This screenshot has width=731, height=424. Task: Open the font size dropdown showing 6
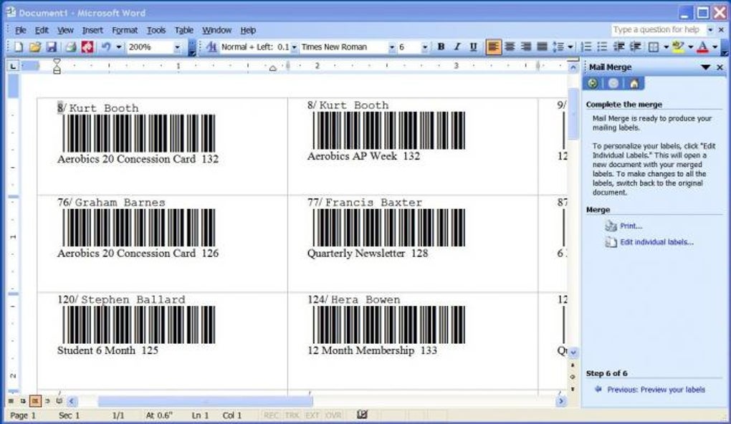coord(424,47)
